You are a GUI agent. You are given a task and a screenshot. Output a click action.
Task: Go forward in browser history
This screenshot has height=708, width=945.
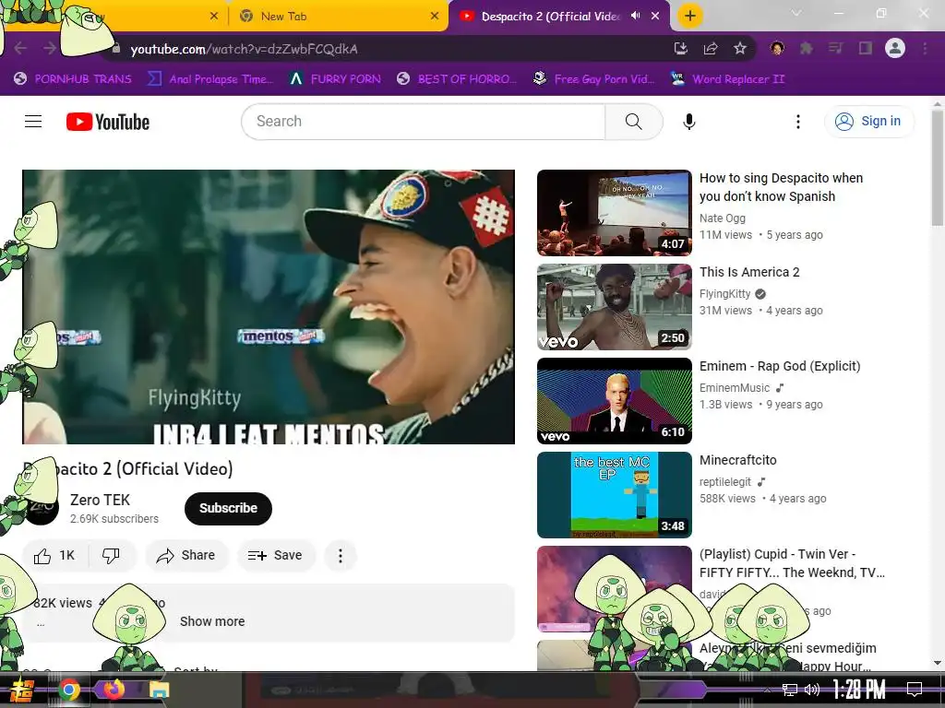click(50, 49)
